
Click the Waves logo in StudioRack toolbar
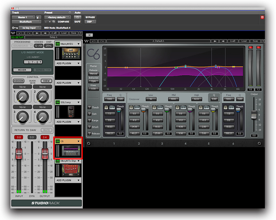pos(13,33)
